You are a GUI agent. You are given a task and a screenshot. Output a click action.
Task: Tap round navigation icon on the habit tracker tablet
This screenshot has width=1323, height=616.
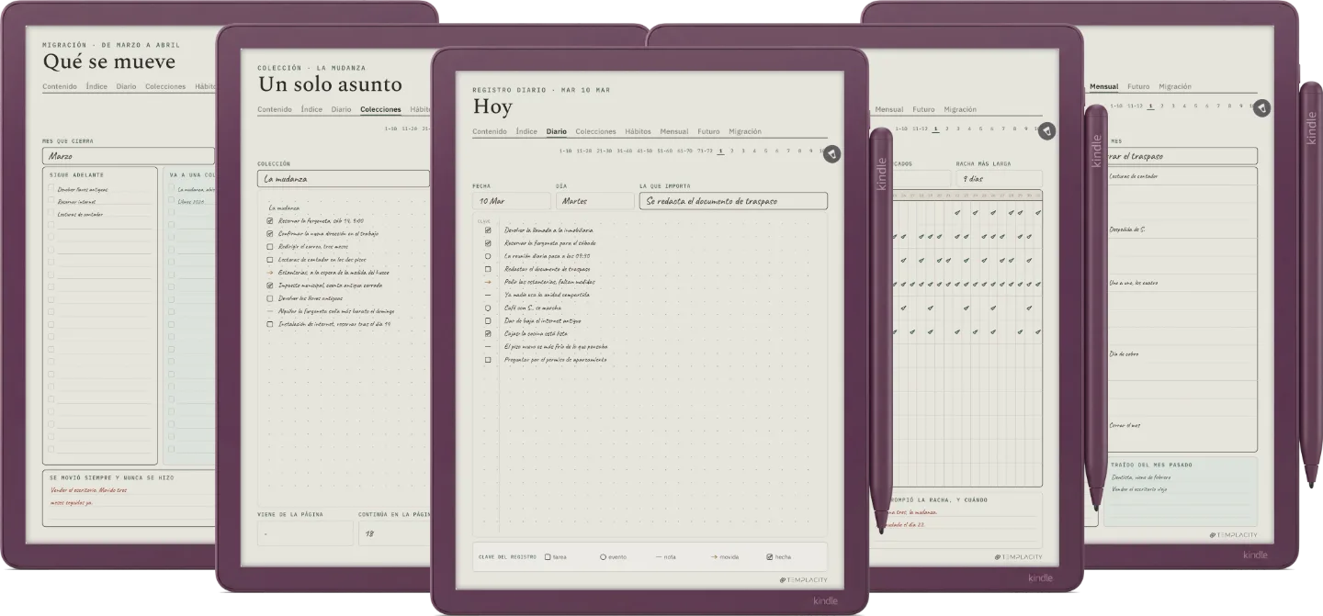(x=1046, y=131)
